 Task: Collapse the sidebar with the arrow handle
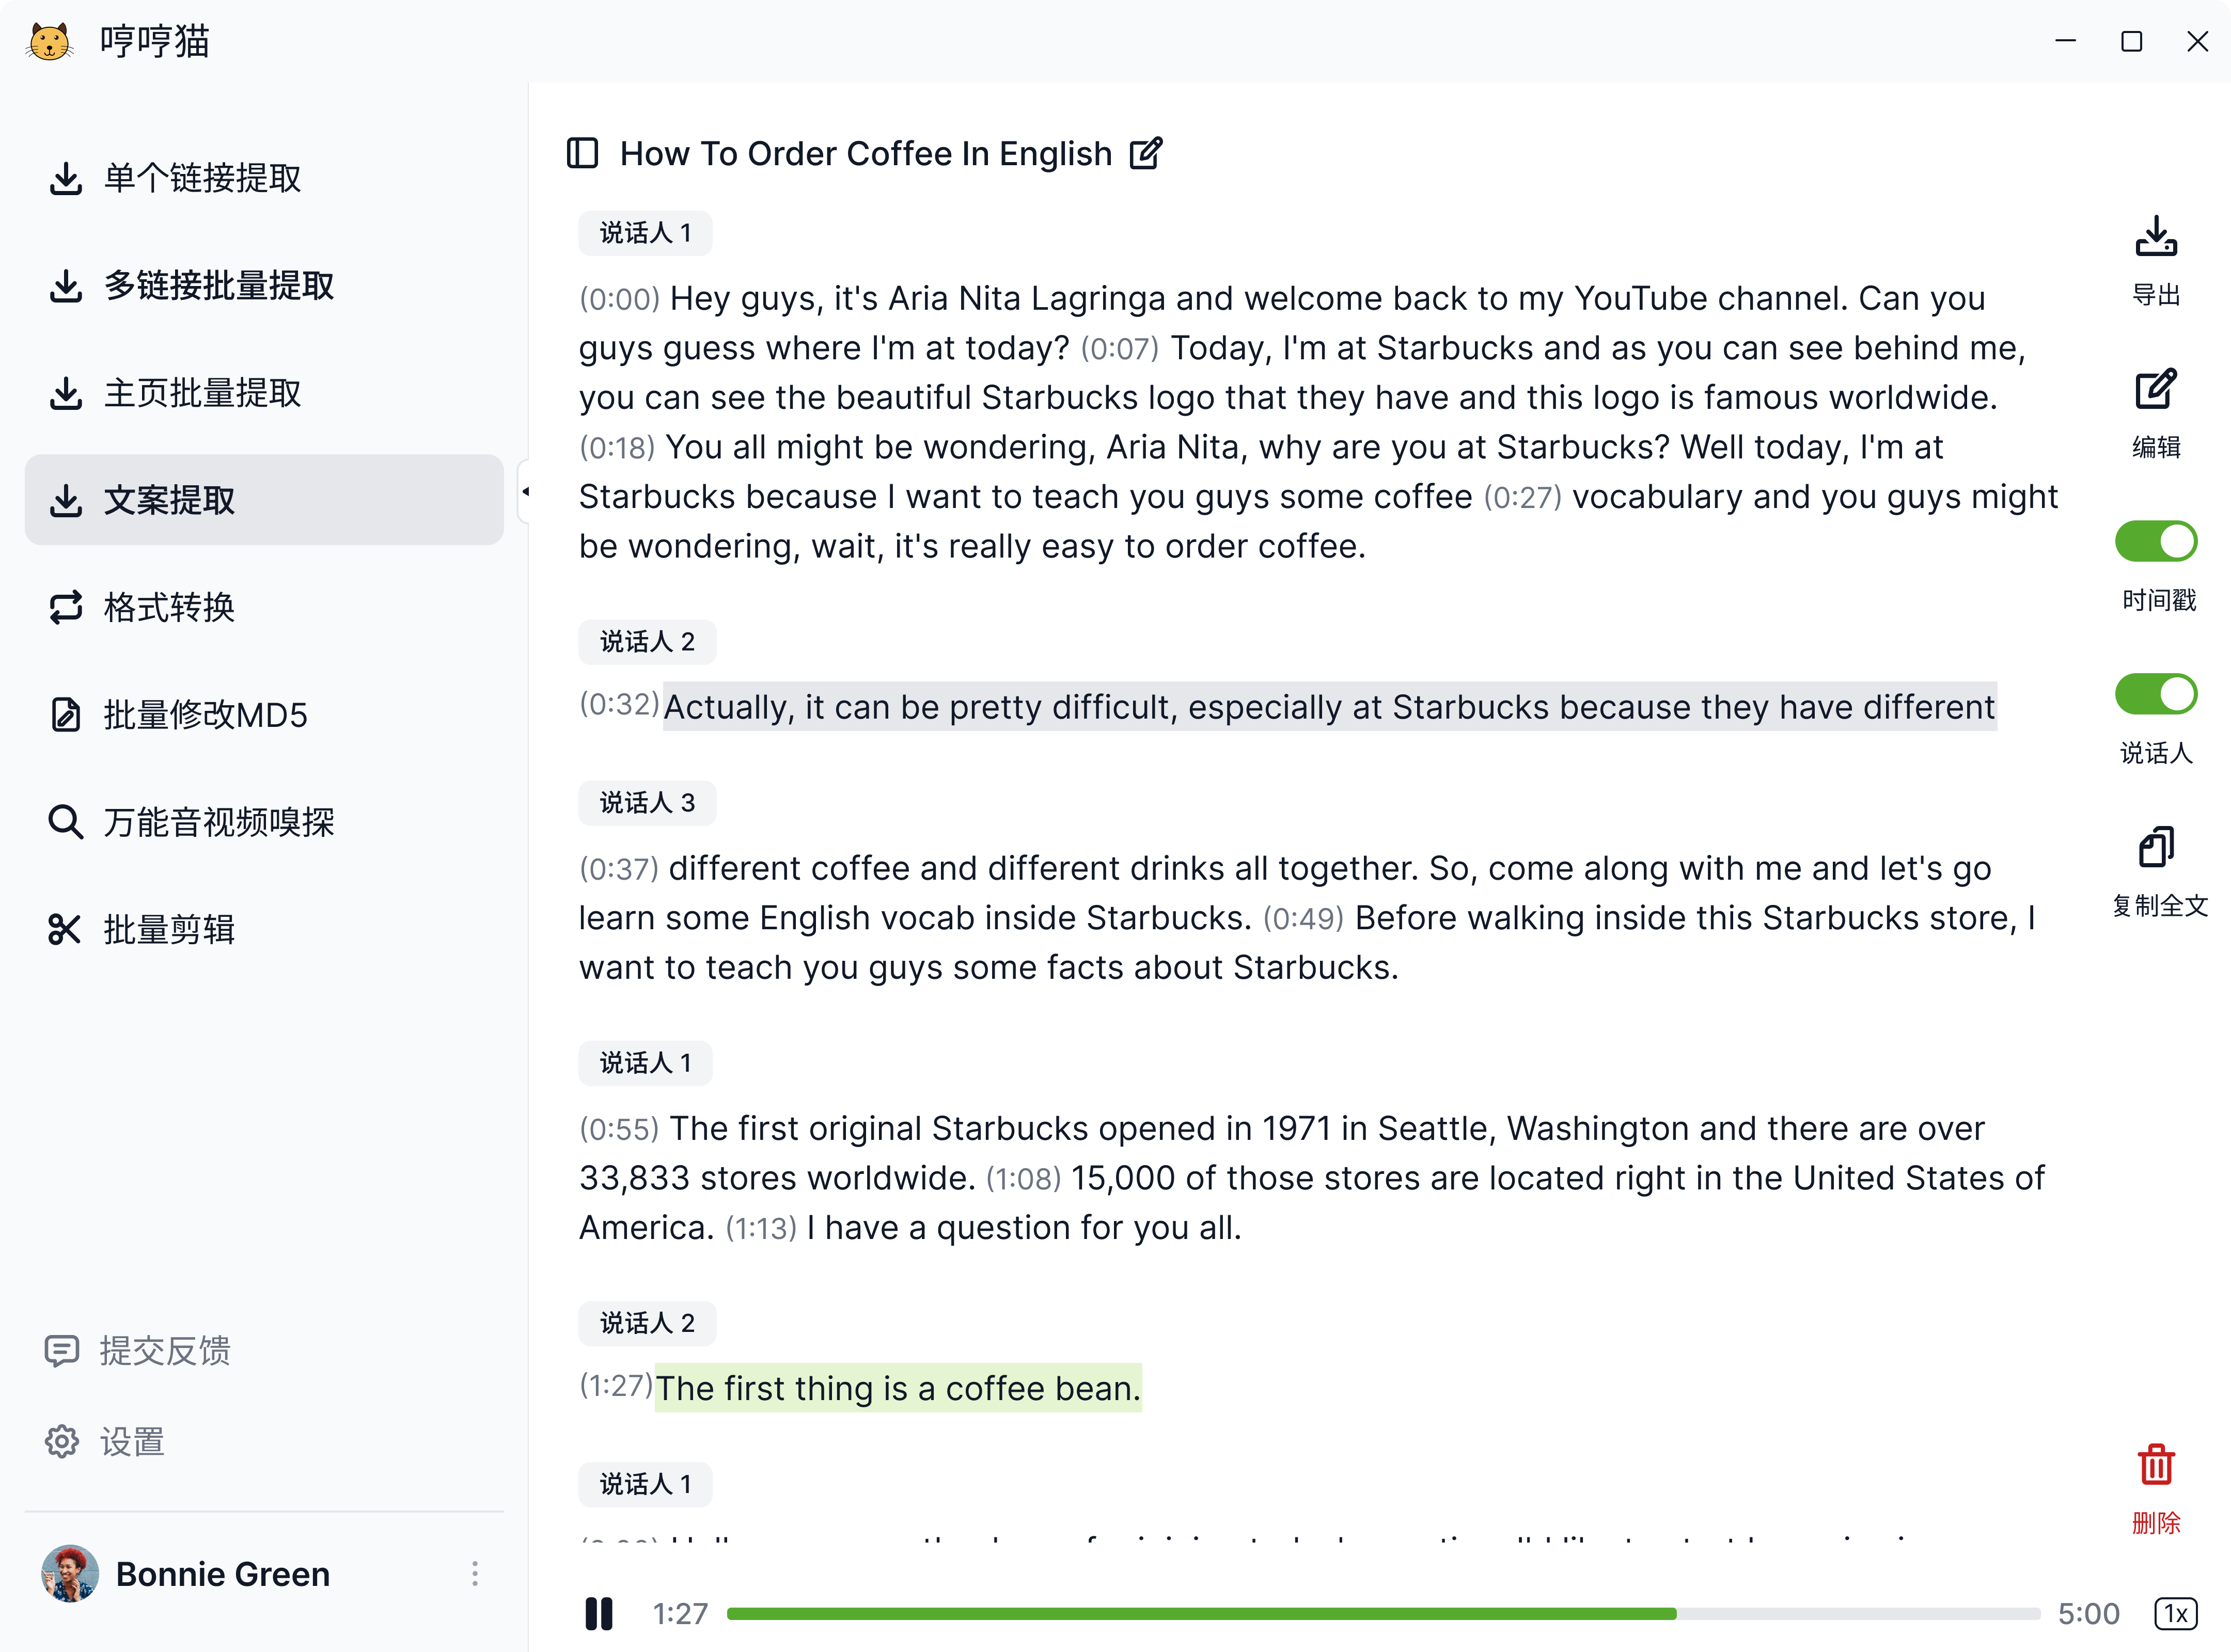point(524,491)
